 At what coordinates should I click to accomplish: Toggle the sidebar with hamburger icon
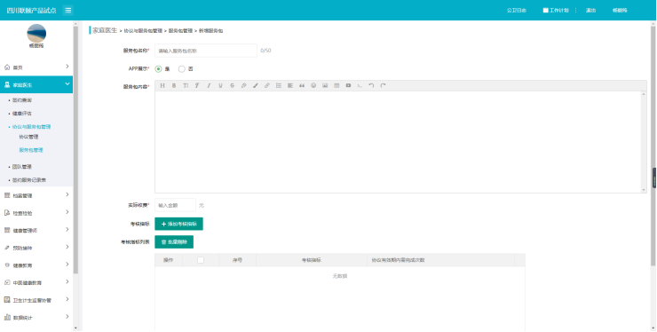68,11
